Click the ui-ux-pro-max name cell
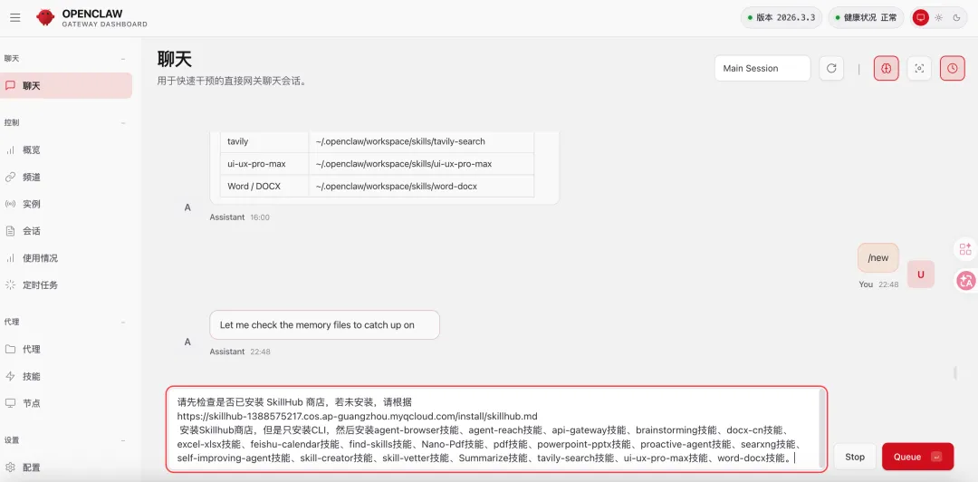This screenshot has height=482, width=978. (x=264, y=164)
